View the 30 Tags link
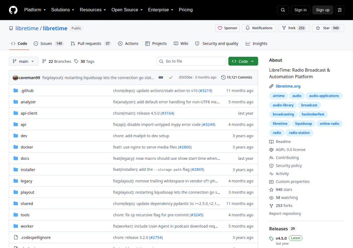Image resolution: width=353 pixels, height=248 pixels. pyautogui.click(x=84, y=61)
